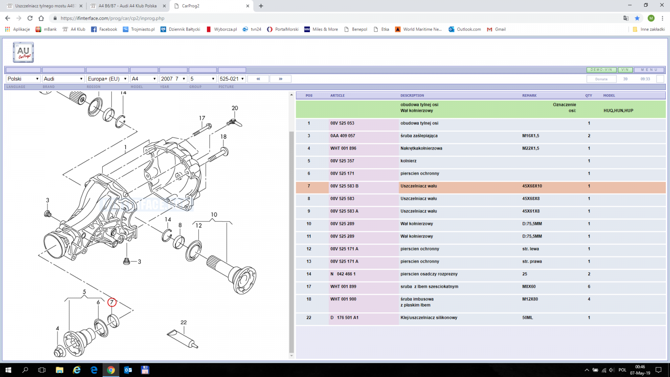The height and width of the screenshot is (377, 670).
Task: Click circled part number 7 in diagram
Action: [x=111, y=302]
